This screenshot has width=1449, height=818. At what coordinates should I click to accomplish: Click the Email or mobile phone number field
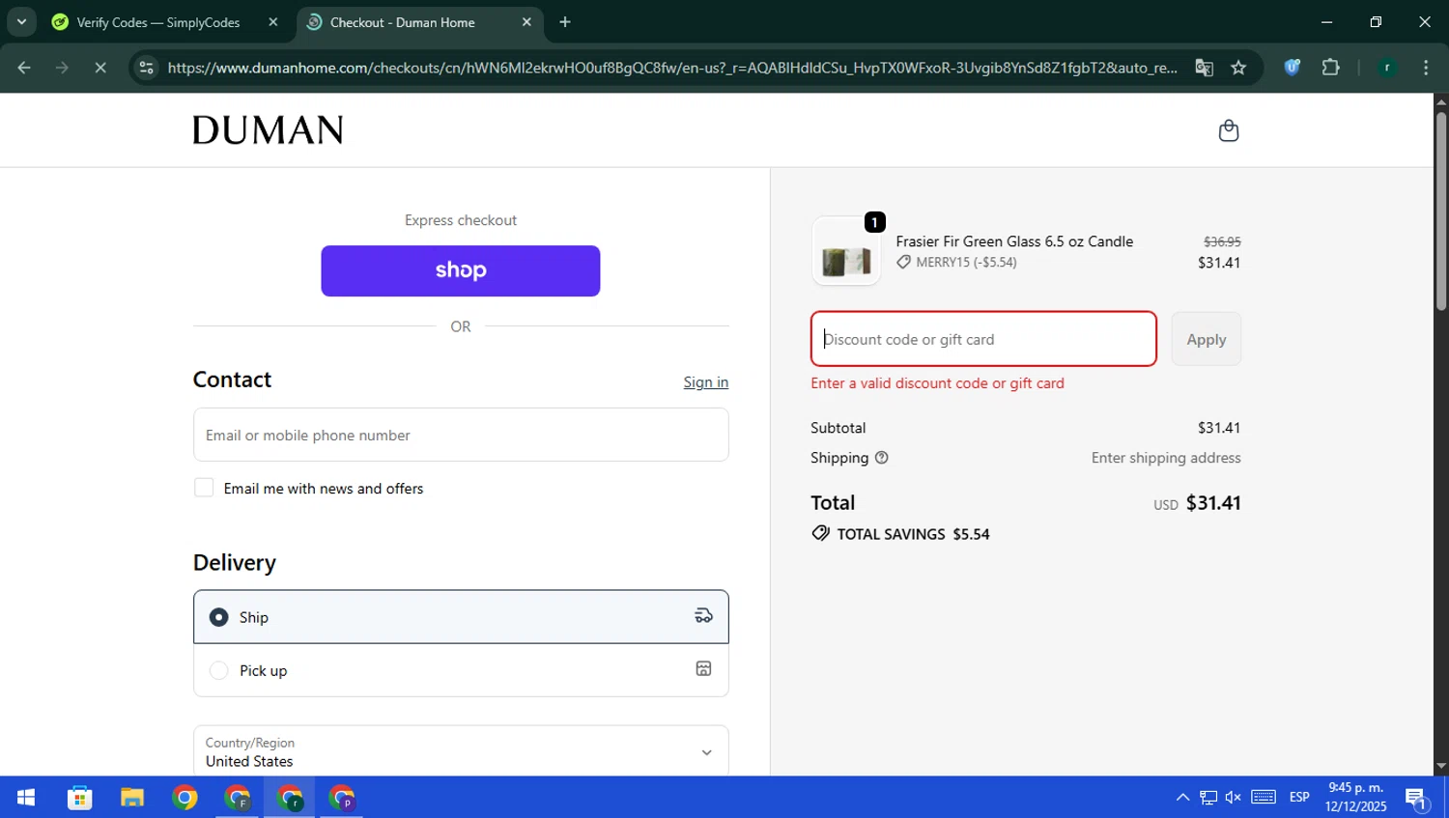[461, 435]
